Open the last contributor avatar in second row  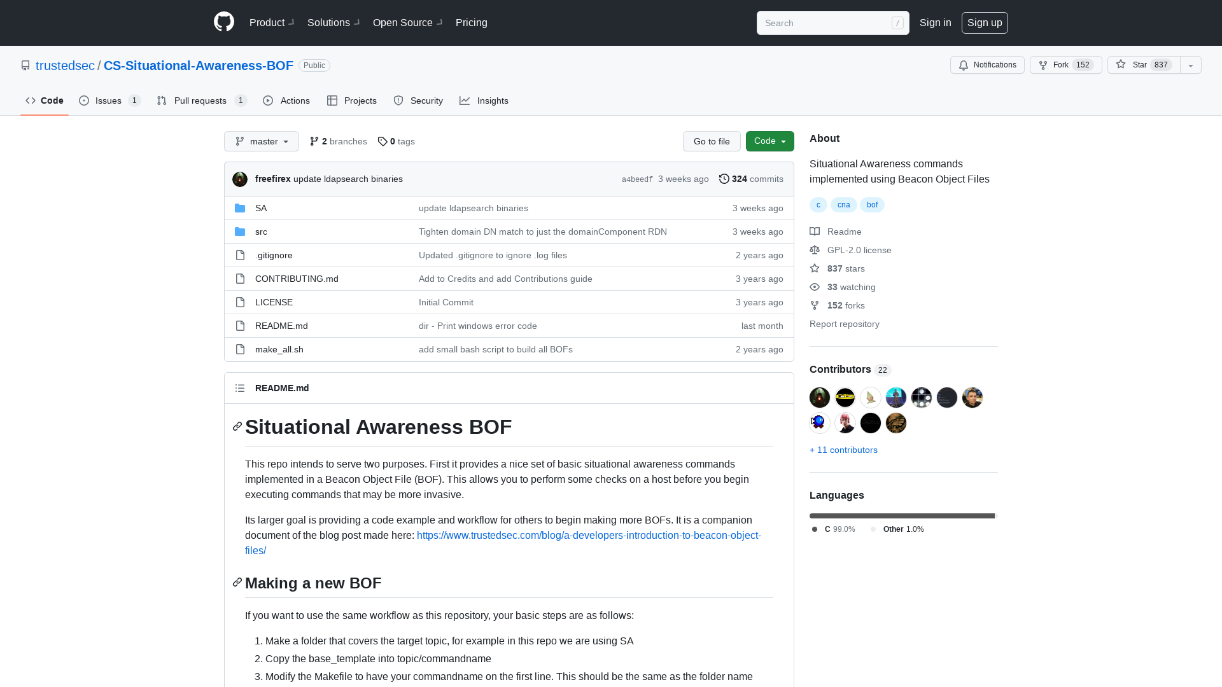[896, 423]
